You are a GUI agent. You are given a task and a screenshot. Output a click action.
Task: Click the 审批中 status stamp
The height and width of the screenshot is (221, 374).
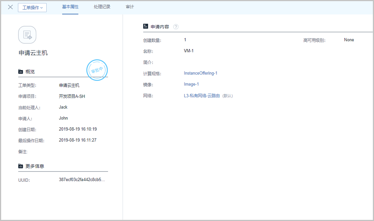click(97, 70)
